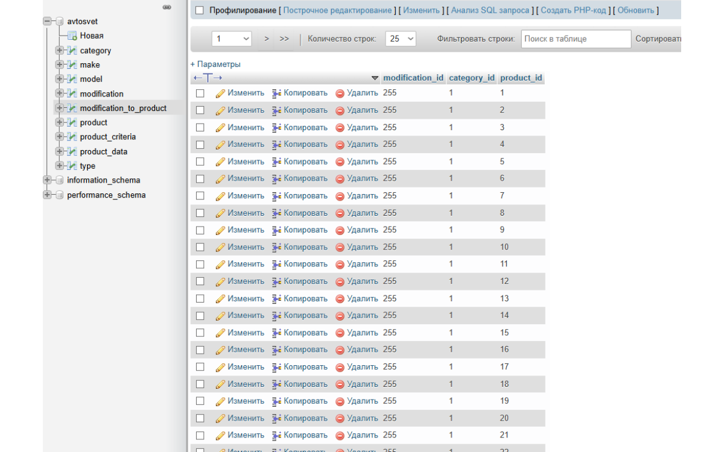The image size is (724, 452).
Task: Click the pencil edit icon for product_id 1
Action: point(220,93)
